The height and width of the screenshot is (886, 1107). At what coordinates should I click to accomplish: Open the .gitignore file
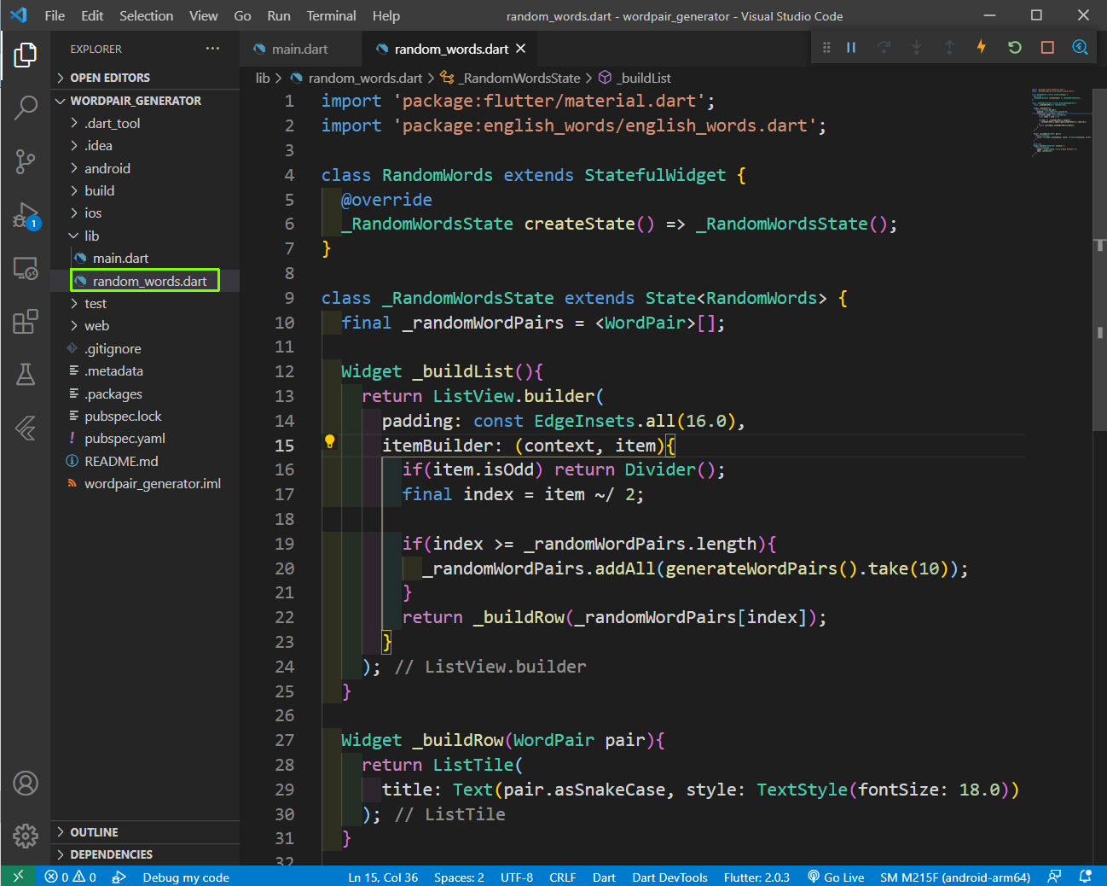coord(145,348)
